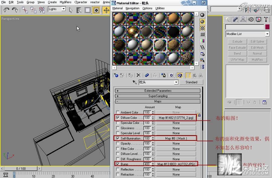Open the material name dropdown arrow
The image size is (272, 178).
[x=176, y=82]
